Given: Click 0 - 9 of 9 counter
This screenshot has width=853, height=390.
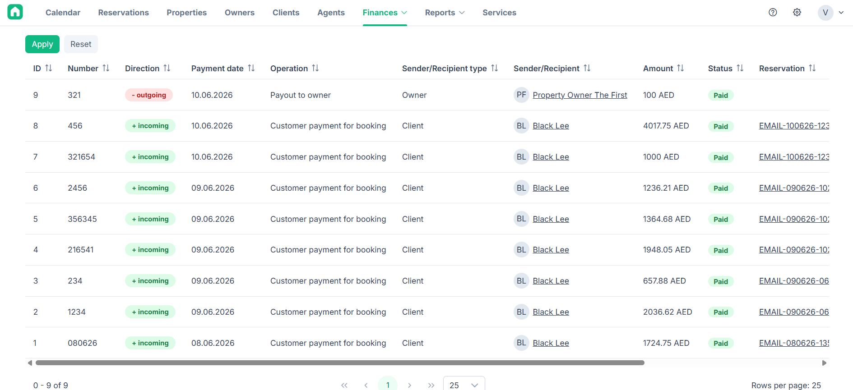Looking at the screenshot, I should point(51,385).
